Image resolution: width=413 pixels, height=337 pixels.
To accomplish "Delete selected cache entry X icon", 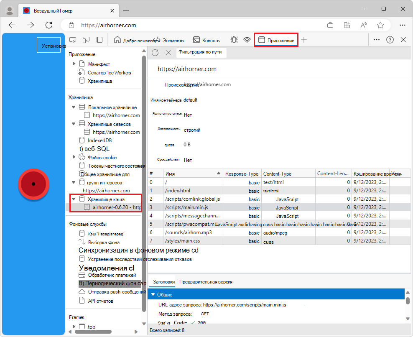I will (x=168, y=52).
